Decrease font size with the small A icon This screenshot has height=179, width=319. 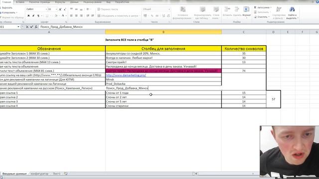pyautogui.click(x=65, y=9)
